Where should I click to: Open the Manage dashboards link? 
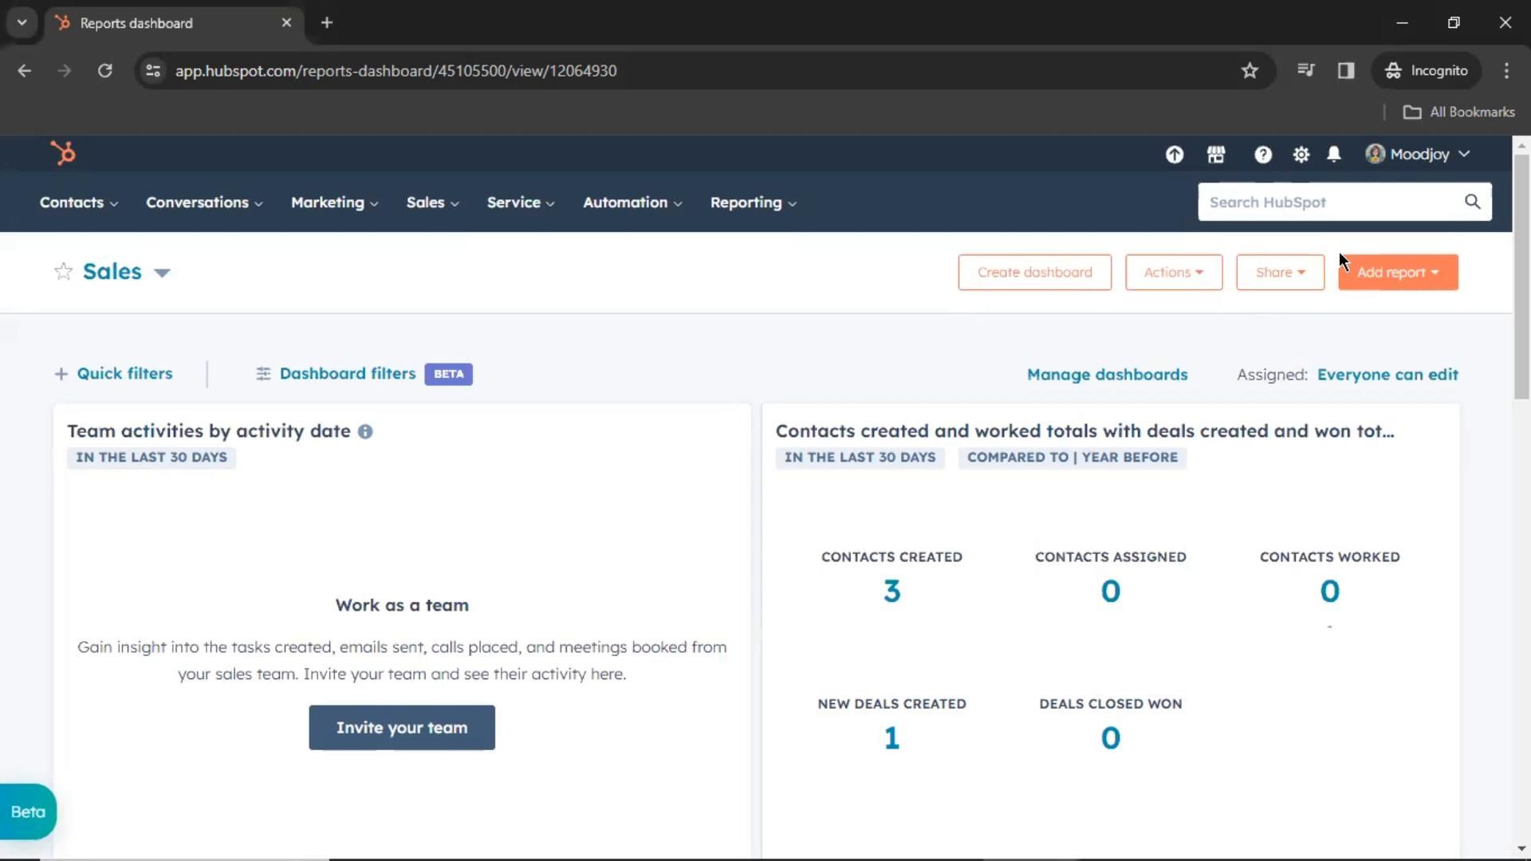click(1107, 375)
